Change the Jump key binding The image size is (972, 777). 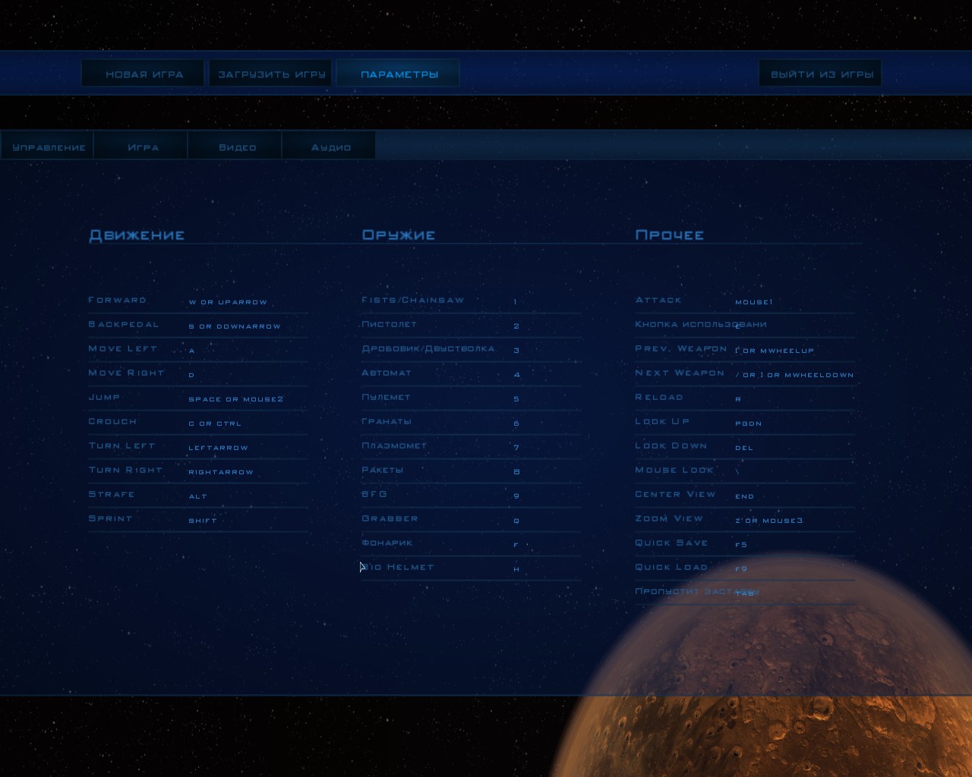tap(198, 398)
